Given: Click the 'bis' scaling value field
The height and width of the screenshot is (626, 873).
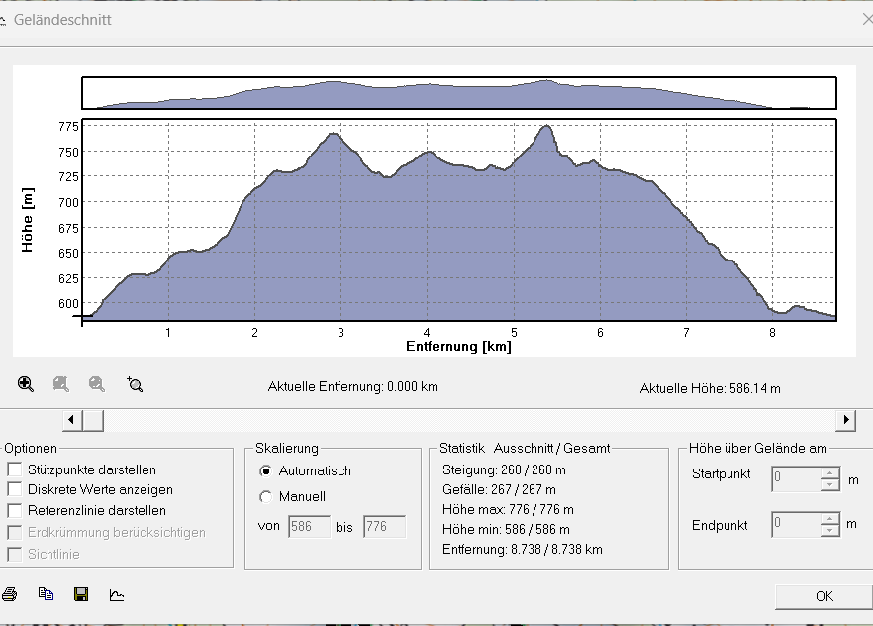Looking at the screenshot, I should (x=385, y=526).
